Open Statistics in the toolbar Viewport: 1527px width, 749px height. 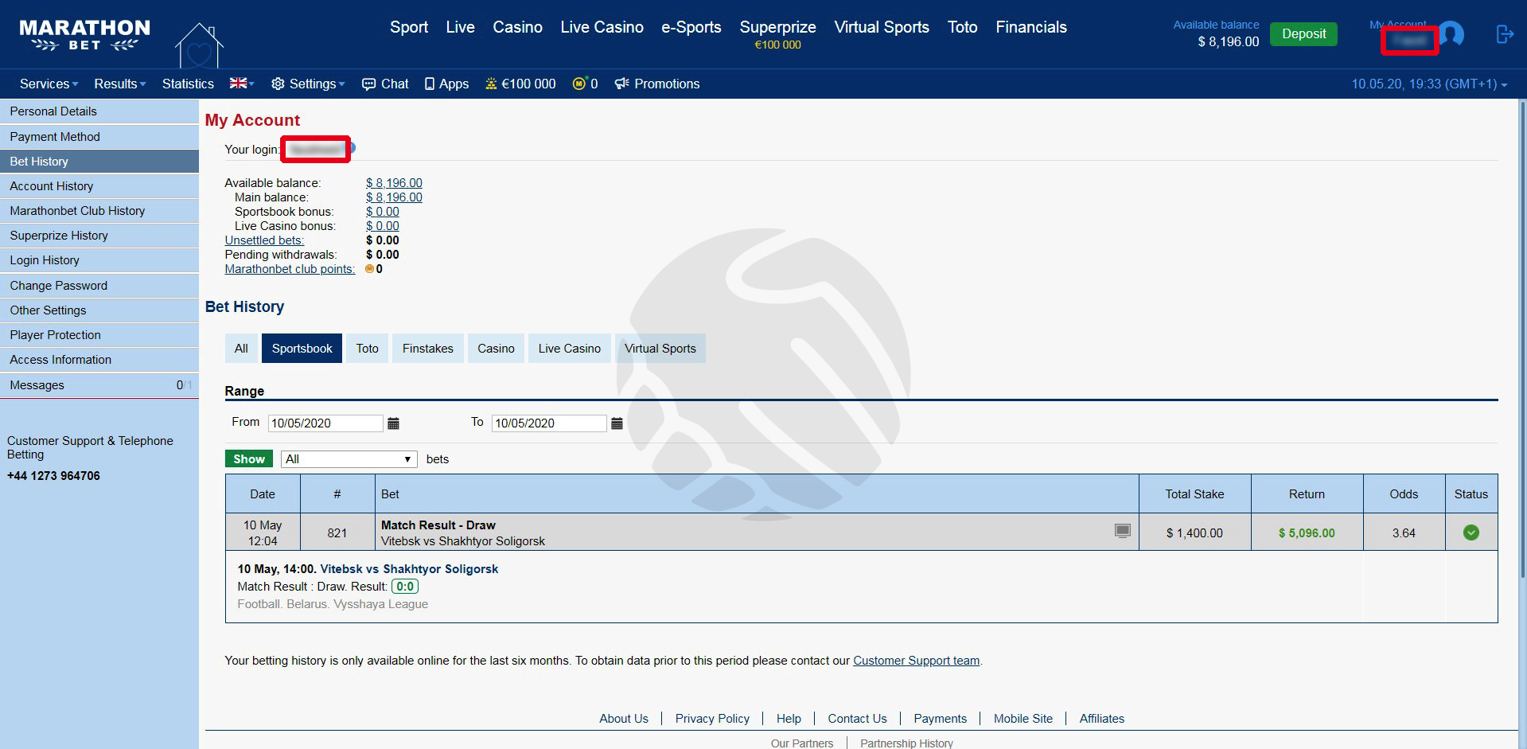188,84
